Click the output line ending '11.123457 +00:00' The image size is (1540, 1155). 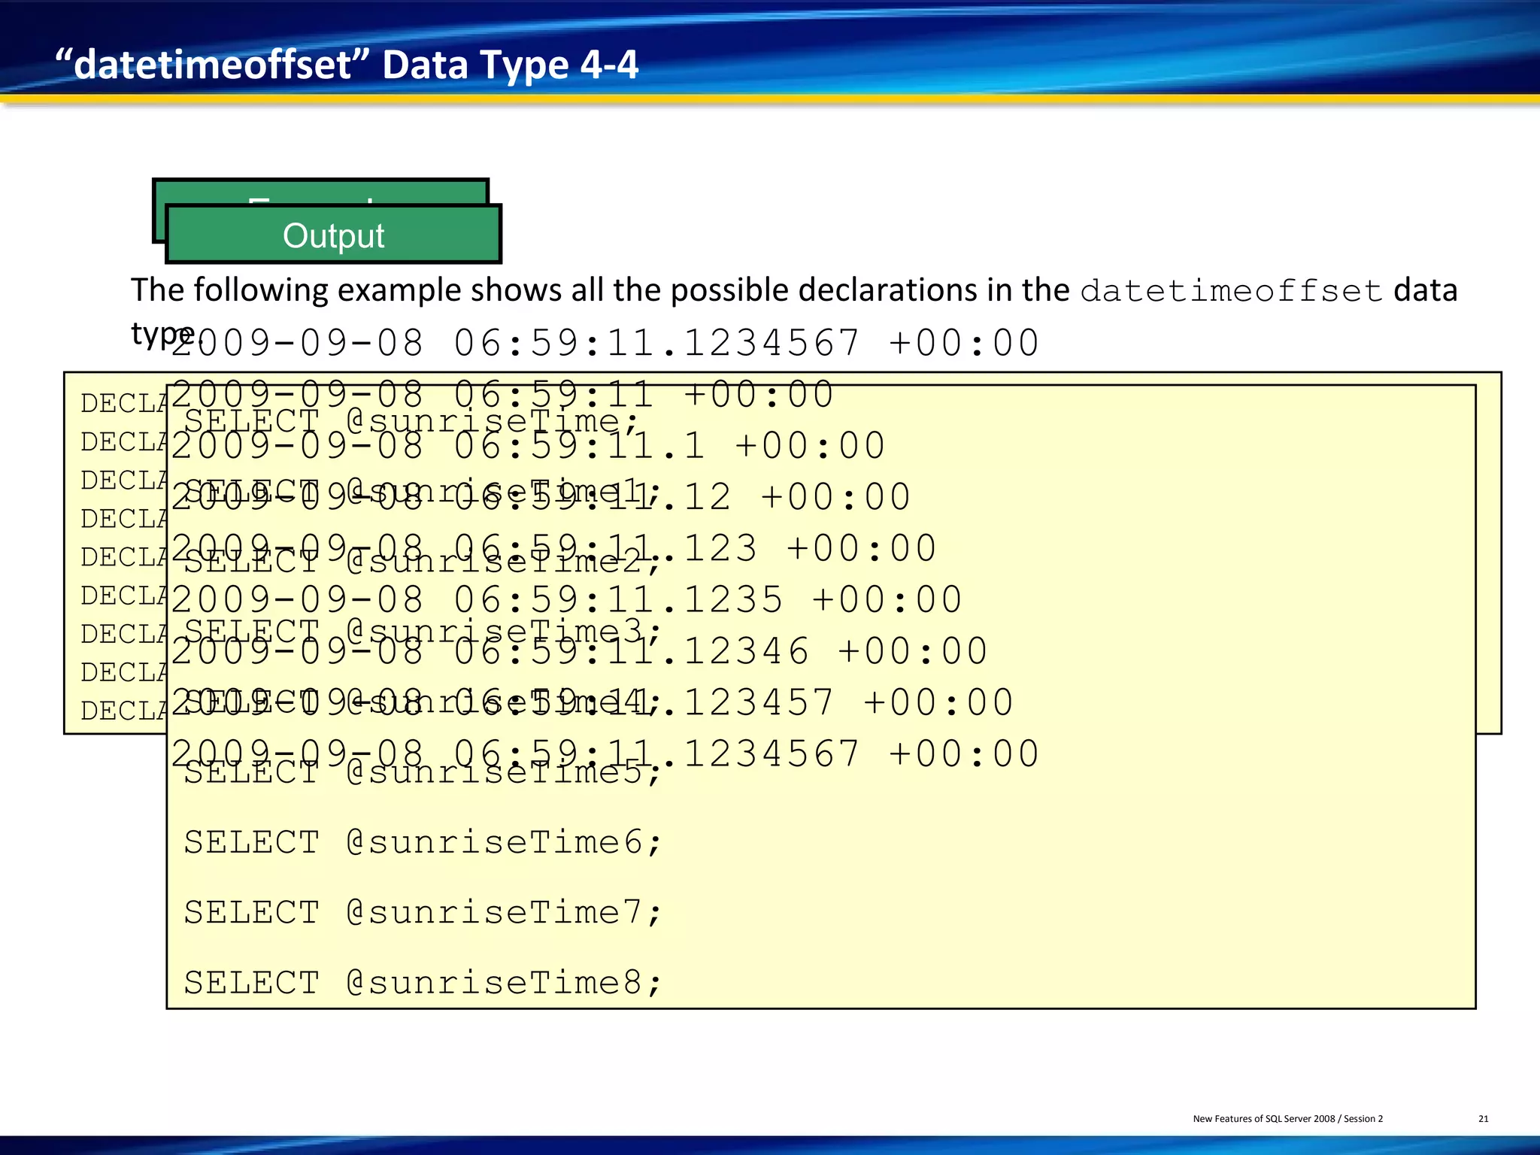(592, 702)
